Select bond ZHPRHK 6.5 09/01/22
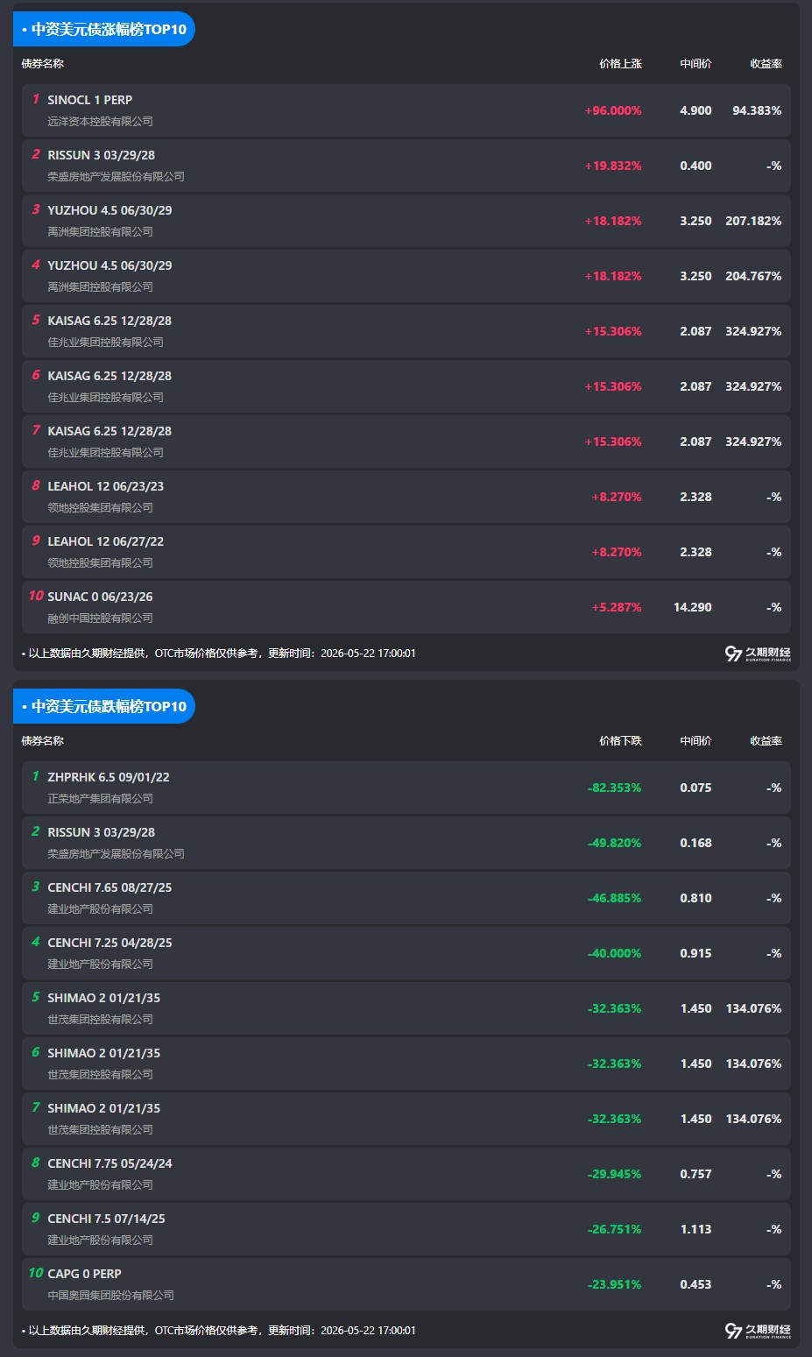812x1357 pixels. click(x=109, y=777)
